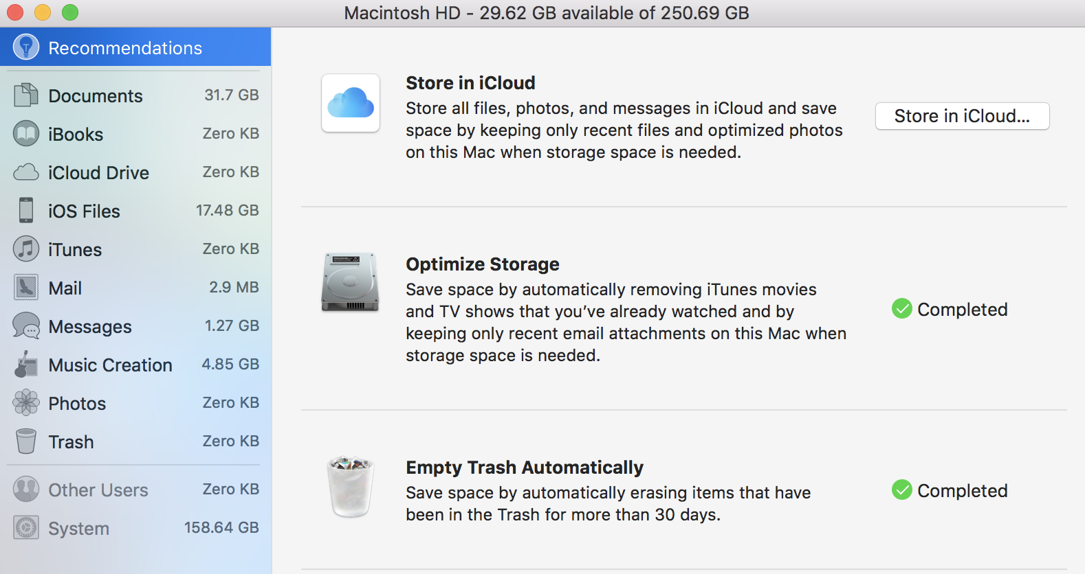Open the Mail category
The image size is (1085, 574).
135,288
